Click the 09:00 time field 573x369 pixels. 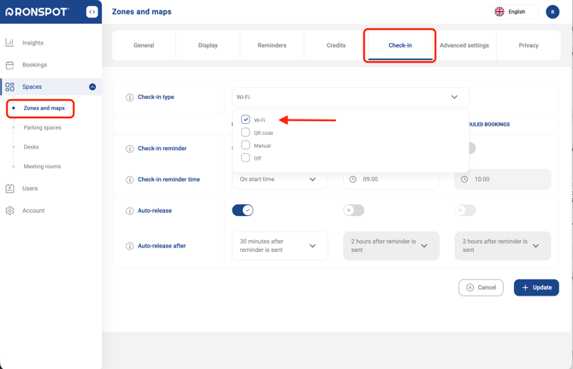click(391, 179)
